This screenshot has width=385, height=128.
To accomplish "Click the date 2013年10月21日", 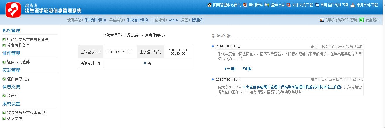I will click(228, 79).
